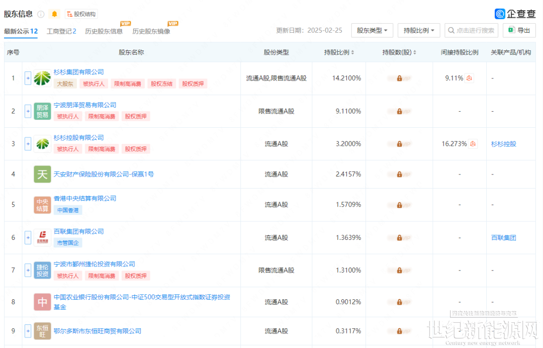Click the 捷伦投资 company logo
The width and height of the screenshot is (543, 348).
(42, 270)
